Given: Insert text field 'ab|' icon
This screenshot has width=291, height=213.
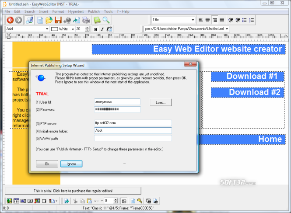Looking at the screenshot, I should 23,201.
